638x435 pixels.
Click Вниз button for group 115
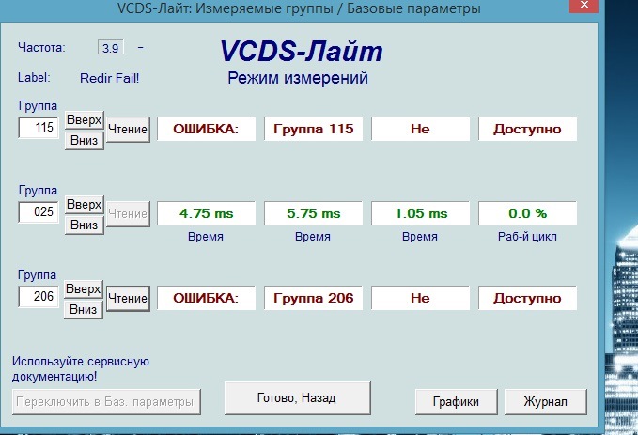[85, 140]
